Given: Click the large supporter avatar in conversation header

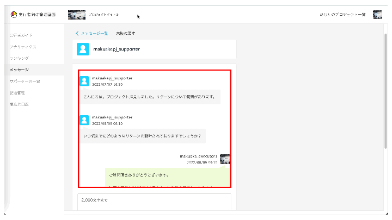Looking at the screenshot, I should click(83, 49).
